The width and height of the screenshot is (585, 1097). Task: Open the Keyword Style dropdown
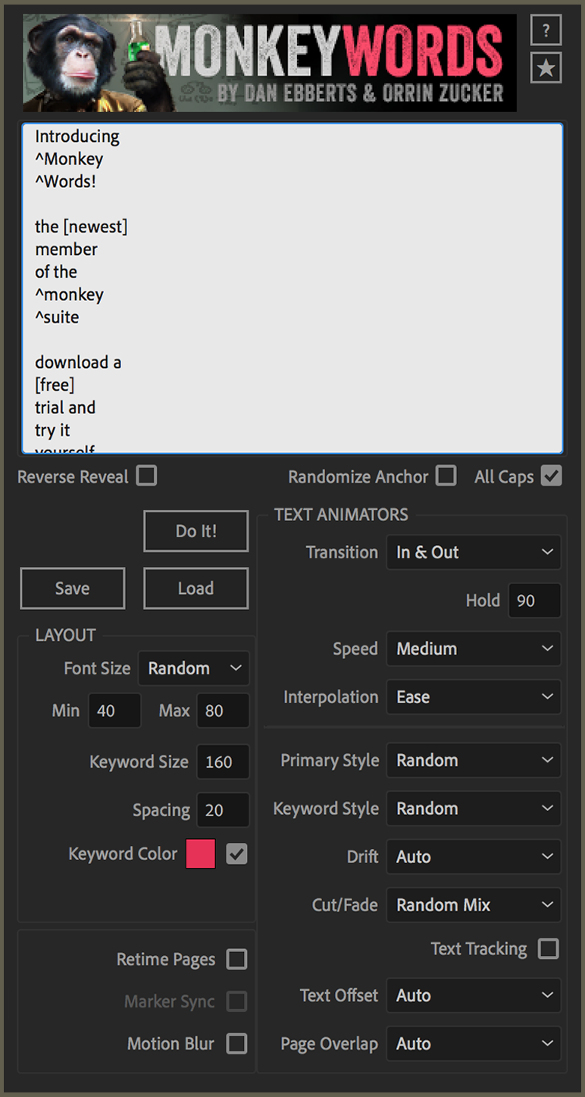474,808
